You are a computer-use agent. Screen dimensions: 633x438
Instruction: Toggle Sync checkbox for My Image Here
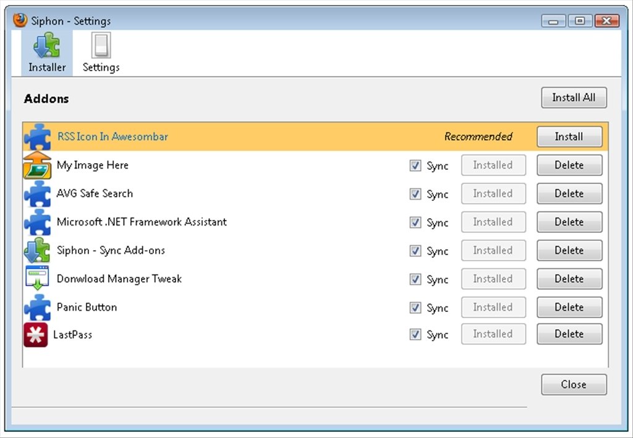coord(415,166)
